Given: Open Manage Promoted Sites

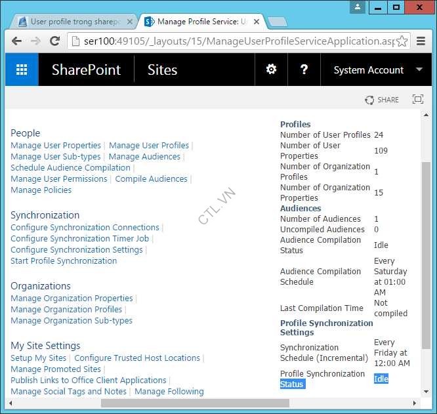Looking at the screenshot, I should (x=56, y=369).
